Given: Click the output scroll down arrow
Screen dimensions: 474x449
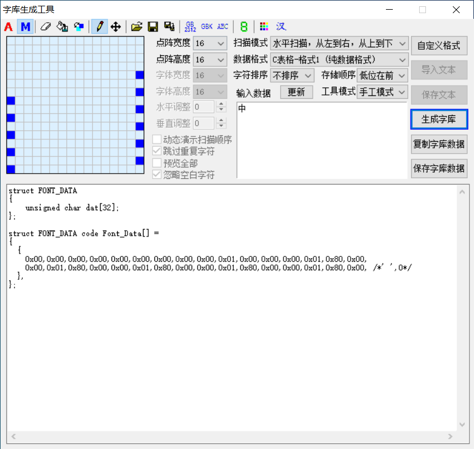Looking at the screenshot, I should pyautogui.click(x=462, y=424).
